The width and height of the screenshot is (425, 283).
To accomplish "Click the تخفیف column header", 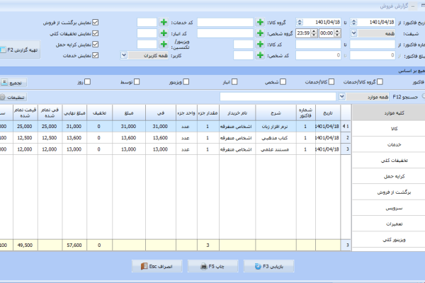I will [x=99, y=113].
